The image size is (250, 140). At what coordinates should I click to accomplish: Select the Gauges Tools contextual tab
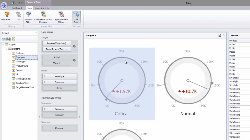click(x=38, y=2)
